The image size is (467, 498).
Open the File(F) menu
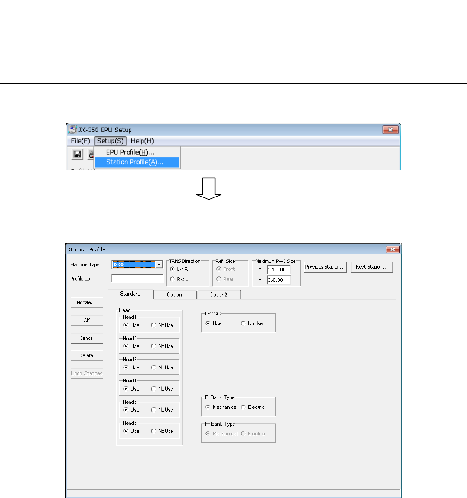[80, 141]
